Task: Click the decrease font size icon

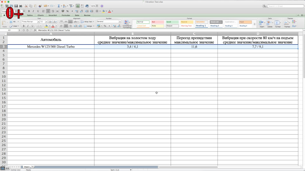Action: (x=55, y=22)
